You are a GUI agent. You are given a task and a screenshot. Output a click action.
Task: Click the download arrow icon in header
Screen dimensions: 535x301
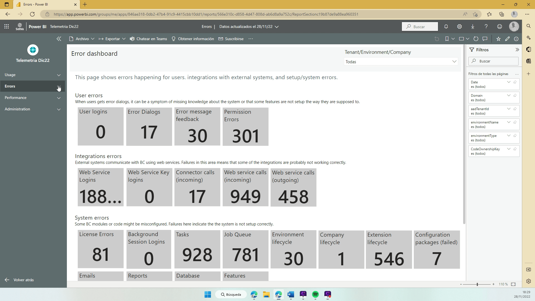[x=473, y=27]
